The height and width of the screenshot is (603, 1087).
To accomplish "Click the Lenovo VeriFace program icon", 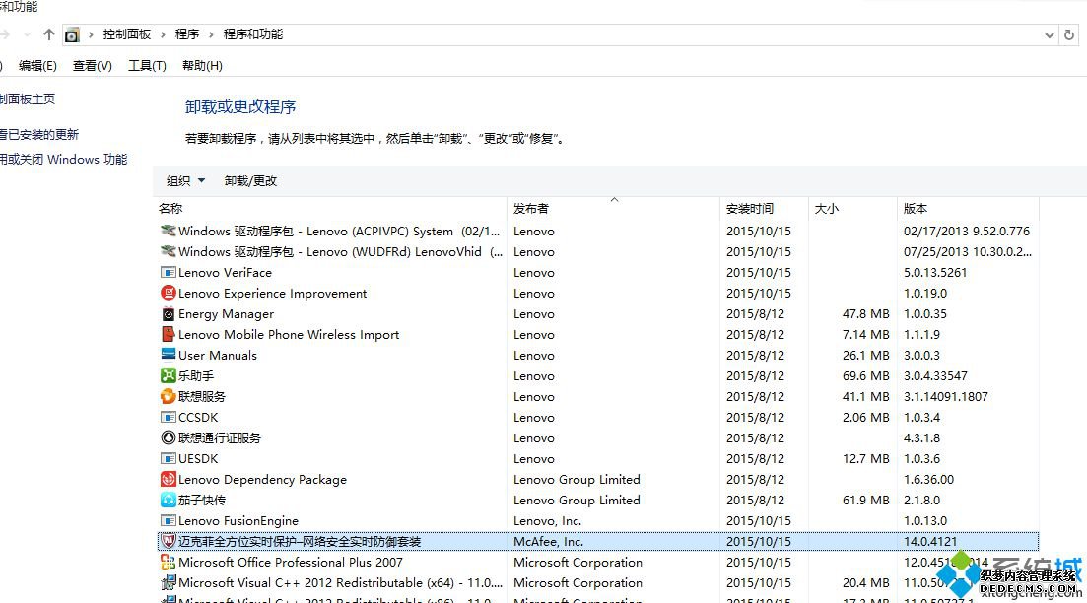I will tap(168, 272).
